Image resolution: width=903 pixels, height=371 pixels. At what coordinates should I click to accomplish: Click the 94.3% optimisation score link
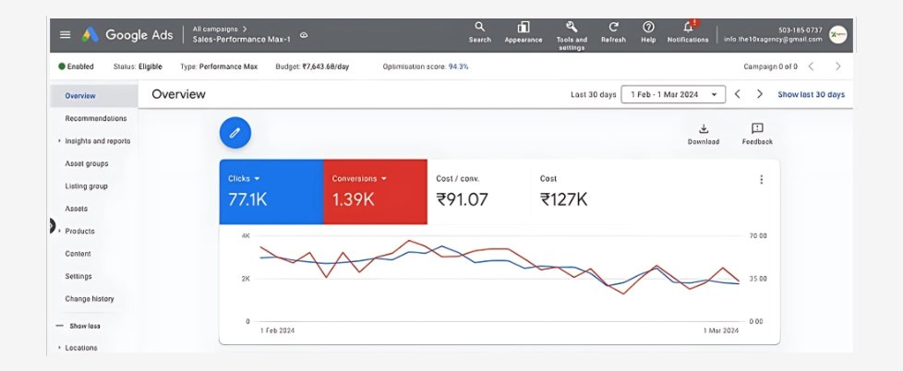pos(458,66)
